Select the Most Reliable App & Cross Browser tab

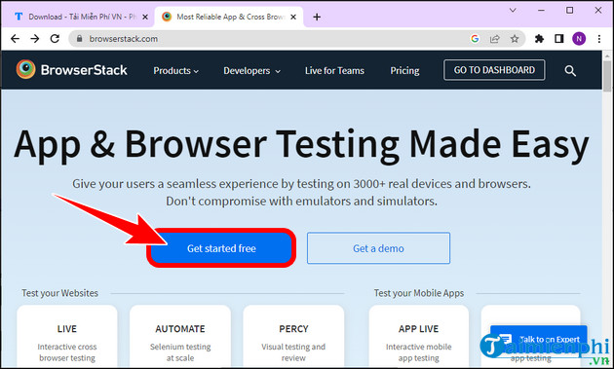[x=229, y=17]
